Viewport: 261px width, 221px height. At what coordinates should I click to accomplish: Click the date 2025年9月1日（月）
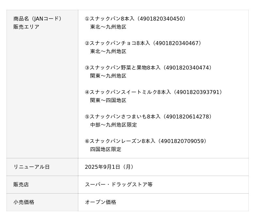coord(110,167)
